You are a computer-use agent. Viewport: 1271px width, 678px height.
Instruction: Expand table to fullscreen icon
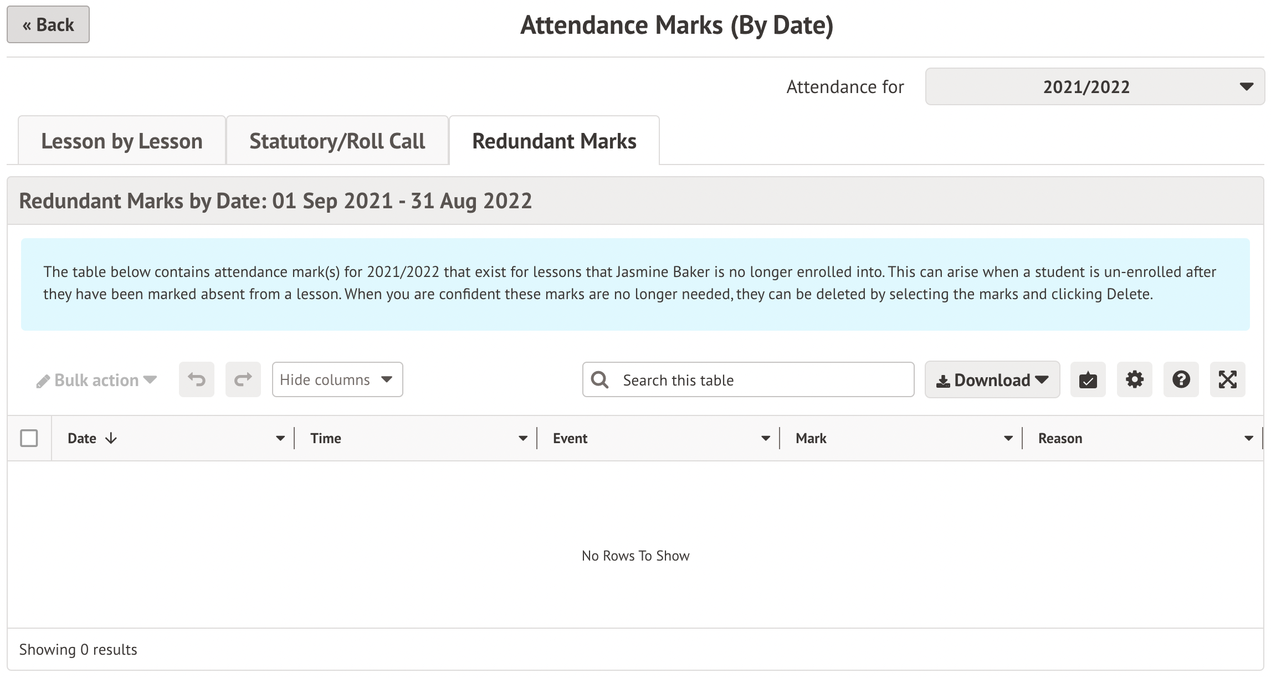pyautogui.click(x=1227, y=380)
